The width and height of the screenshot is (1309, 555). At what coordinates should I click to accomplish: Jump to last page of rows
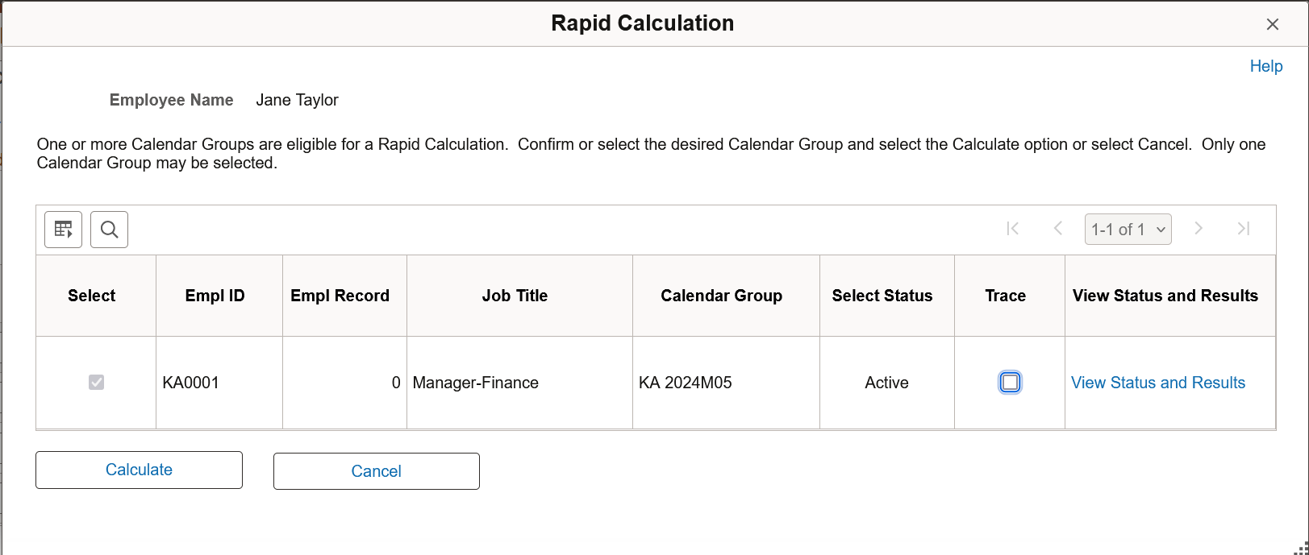tap(1244, 229)
